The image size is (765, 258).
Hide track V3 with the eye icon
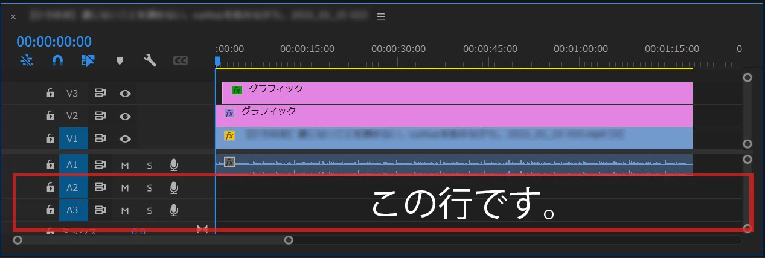coord(125,93)
